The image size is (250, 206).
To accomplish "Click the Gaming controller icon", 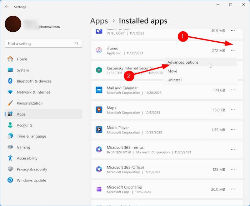I will [10, 147].
